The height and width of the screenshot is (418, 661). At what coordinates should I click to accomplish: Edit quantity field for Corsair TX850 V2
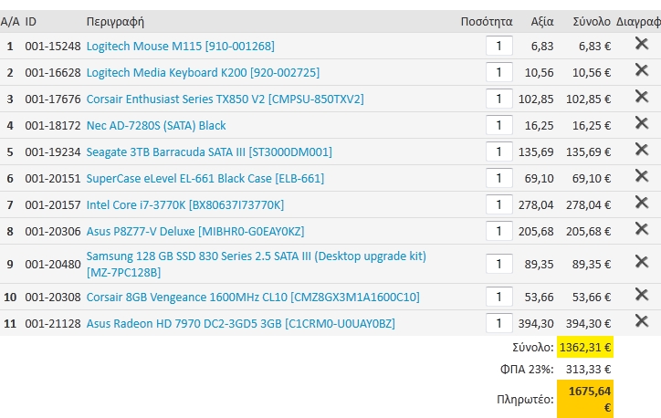499,99
